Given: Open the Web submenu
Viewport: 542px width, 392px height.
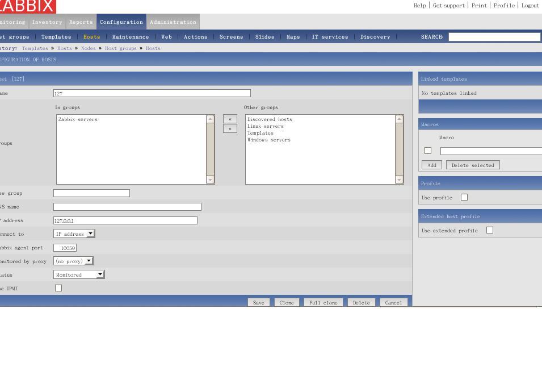Looking at the screenshot, I should pos(166,37).
